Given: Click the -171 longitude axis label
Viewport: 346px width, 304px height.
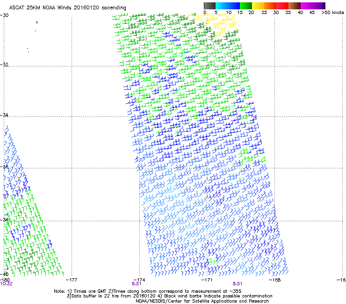Looking at the screenshot, I should (x=207, y=280).
